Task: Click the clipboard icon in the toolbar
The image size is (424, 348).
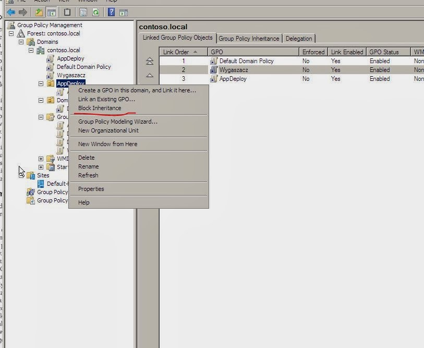Action: (67, 12)
